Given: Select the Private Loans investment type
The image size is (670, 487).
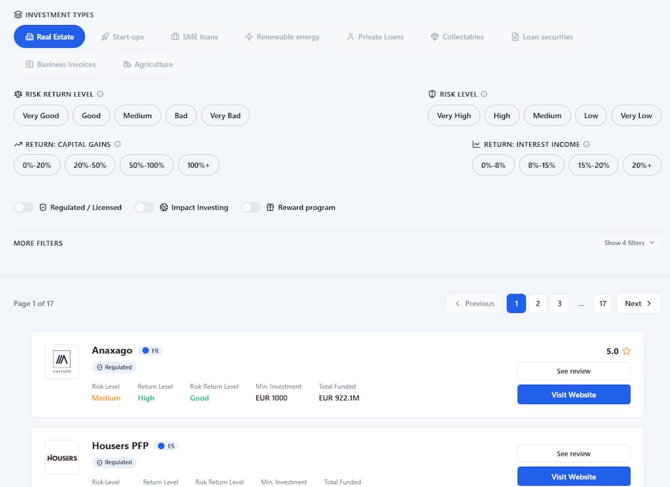Looking at the screenshot, I should (x=375, y=37).
